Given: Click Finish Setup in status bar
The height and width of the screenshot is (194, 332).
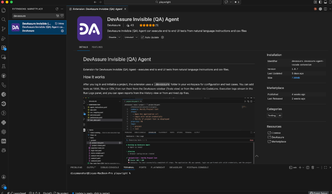Looking at the screenshot, I should (319, 193).
